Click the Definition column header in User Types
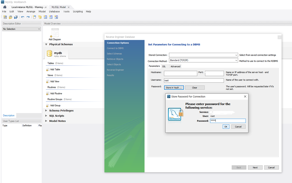 (27, 125)
